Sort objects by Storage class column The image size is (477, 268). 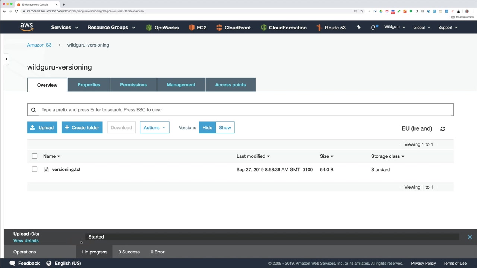[x=388, y=156]
